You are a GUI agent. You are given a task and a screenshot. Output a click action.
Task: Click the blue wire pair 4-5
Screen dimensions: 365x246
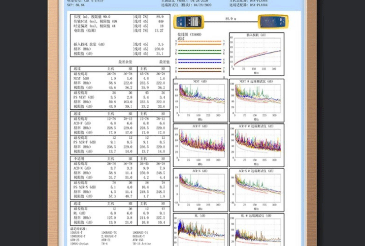[199, 61]
